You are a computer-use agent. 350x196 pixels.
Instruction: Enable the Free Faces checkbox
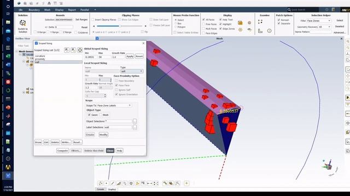203,24
